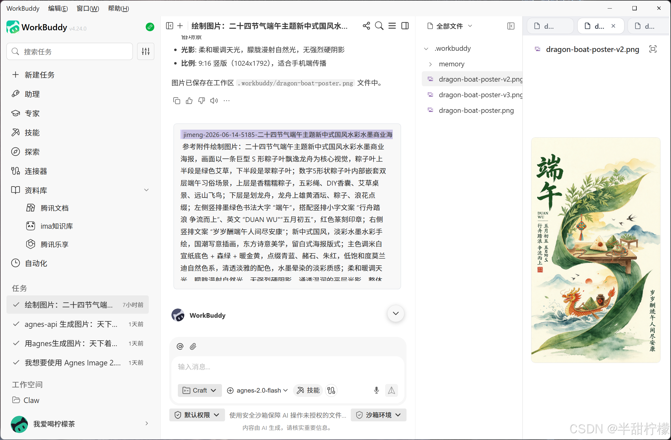This screenshot has height=440, width=671.
Task: Copy the assistant reply
Action: click(x=177, y=101)
